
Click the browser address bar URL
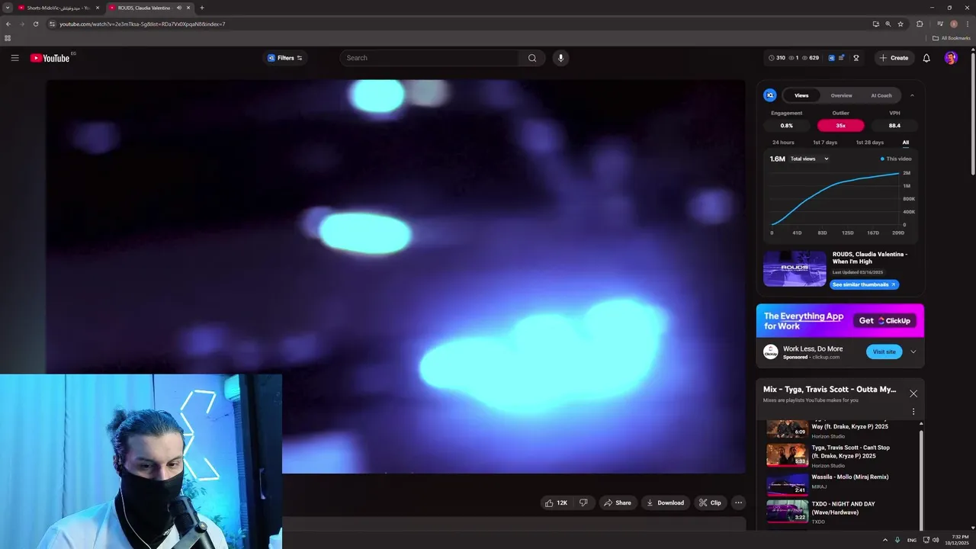[x=142, y=24]
